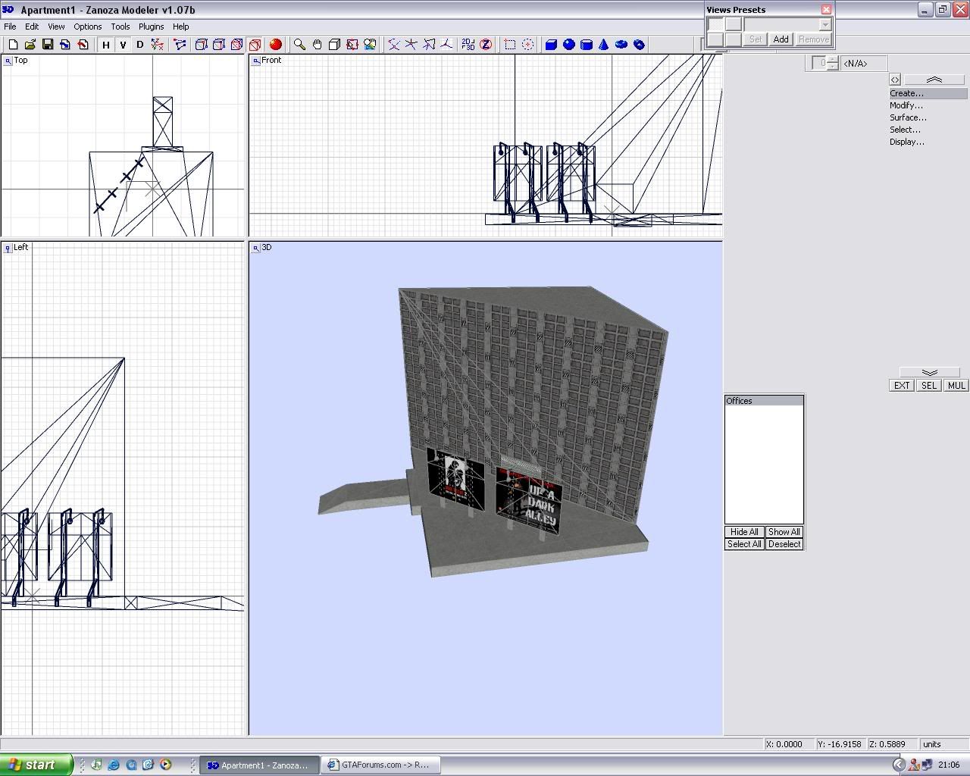The width and height of the screenshot is (970, 776).
Task: Create a blue box primitive
Action: (x=551, y=45)
